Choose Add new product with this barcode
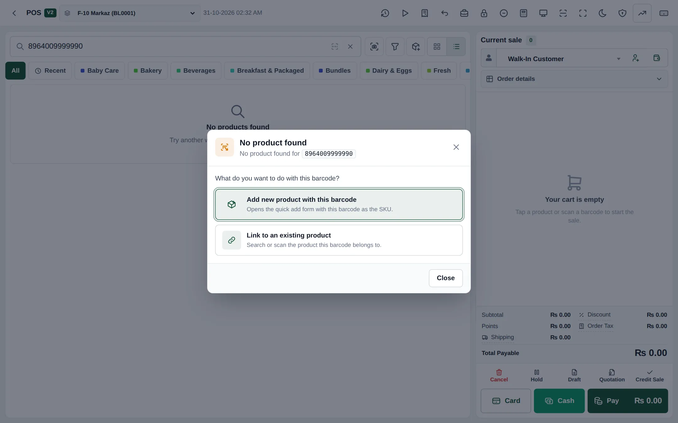 coord(339,204)
